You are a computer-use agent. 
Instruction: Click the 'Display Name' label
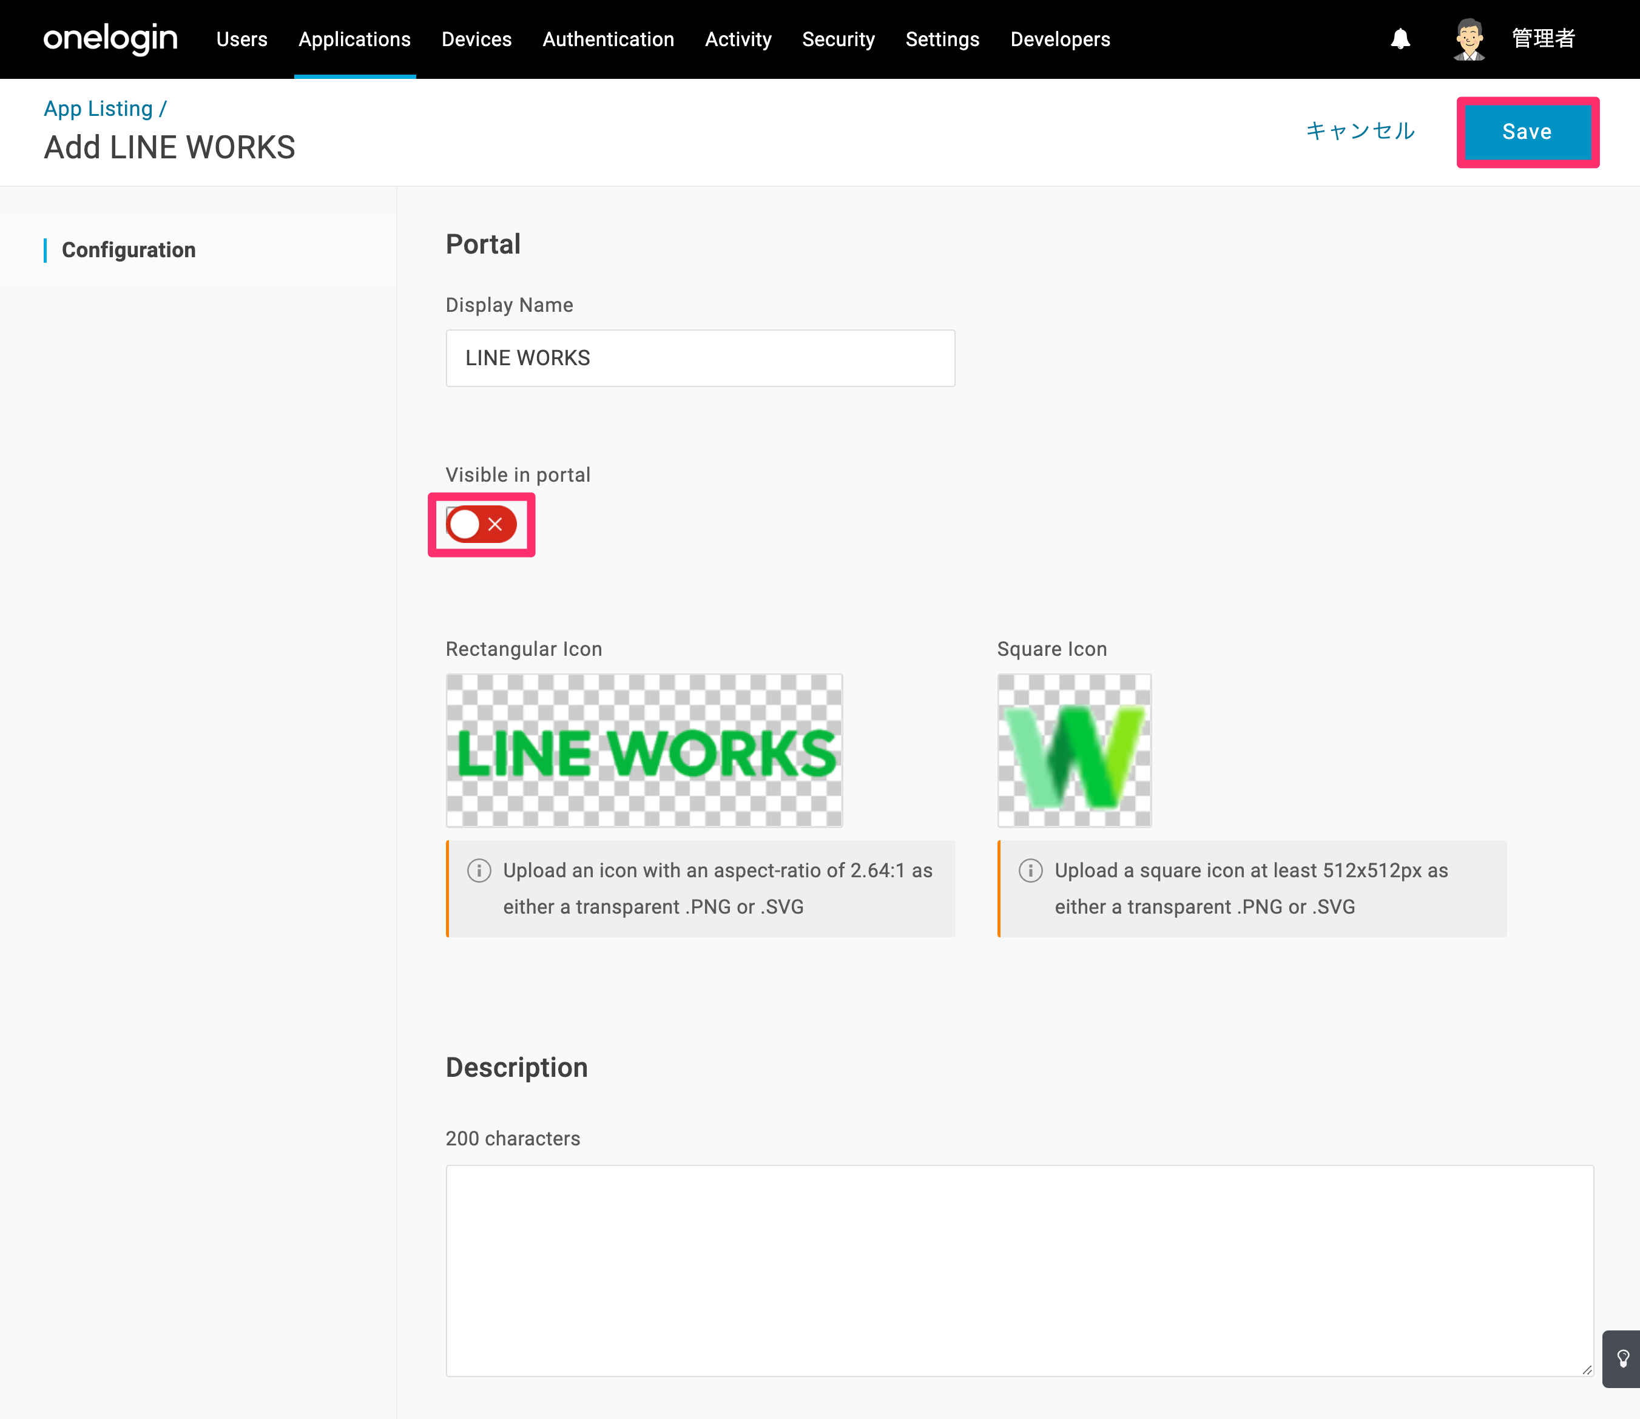pyautogui.click(x=509, y=305)
